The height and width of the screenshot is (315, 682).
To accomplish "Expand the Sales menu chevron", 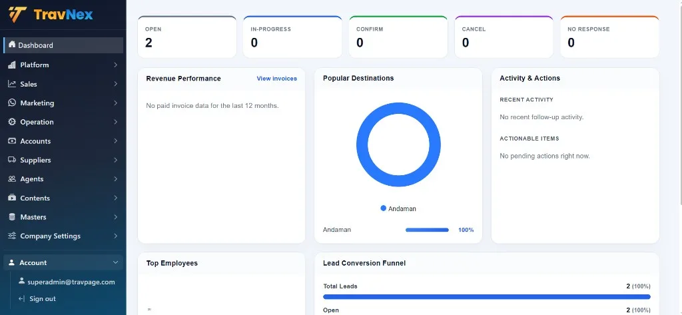I will tap(115, 84).
